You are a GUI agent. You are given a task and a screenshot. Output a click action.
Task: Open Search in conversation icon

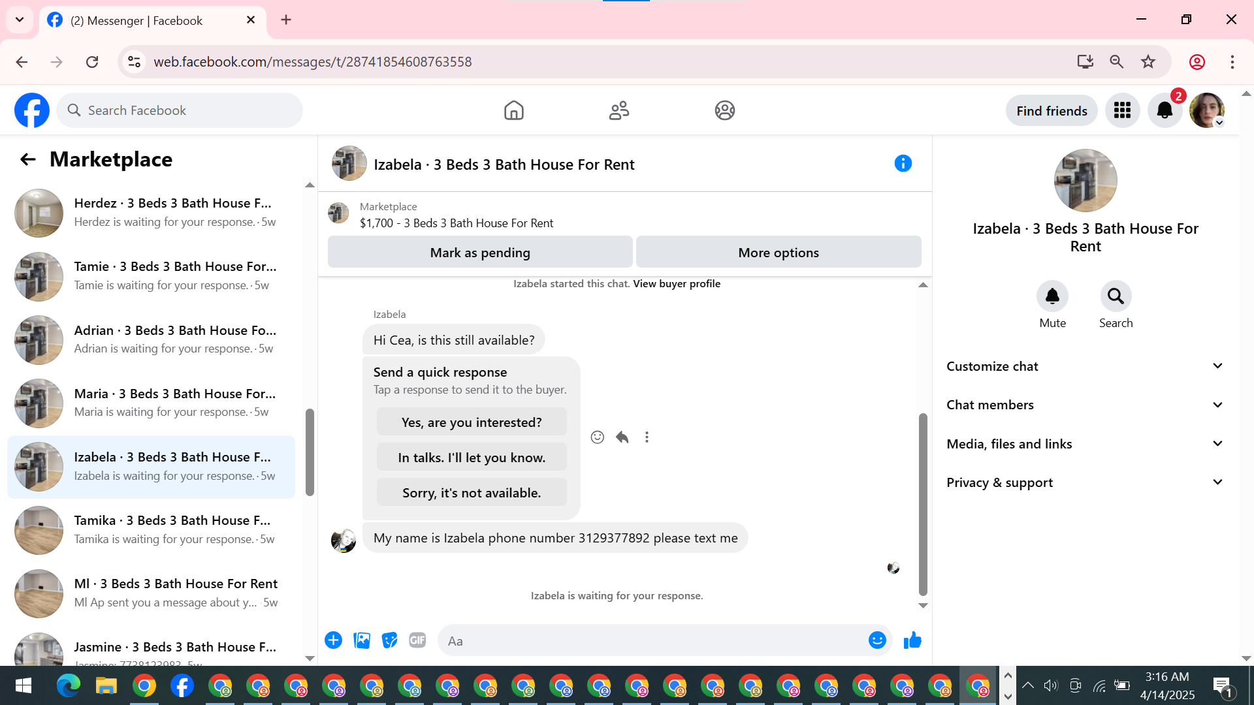point(1116,297)
